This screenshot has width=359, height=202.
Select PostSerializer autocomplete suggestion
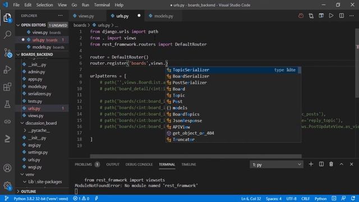tap(233, 82)
